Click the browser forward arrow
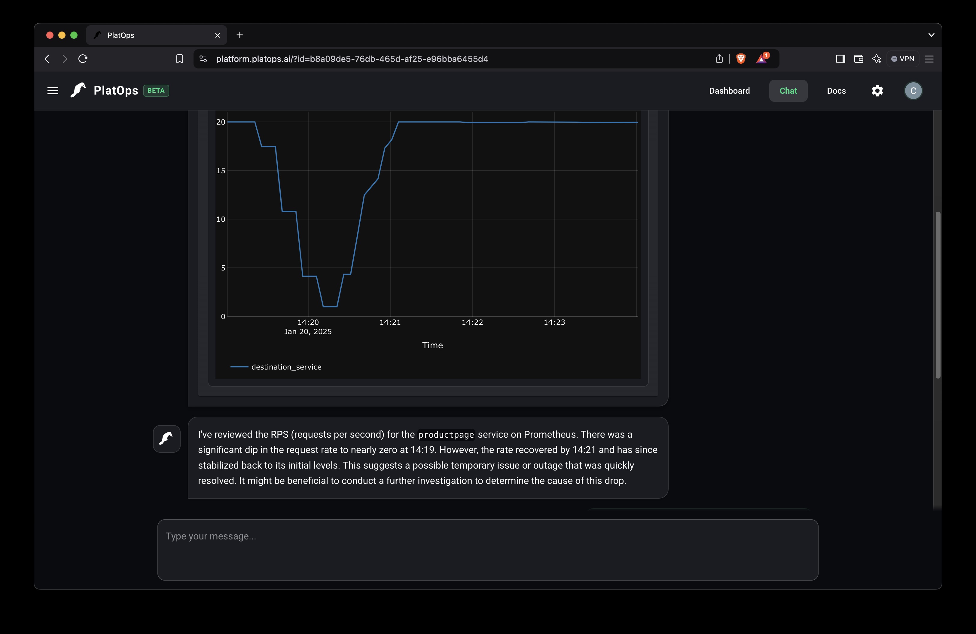The image size is (976, 634). pyautogui.click(x=65, y=59)
